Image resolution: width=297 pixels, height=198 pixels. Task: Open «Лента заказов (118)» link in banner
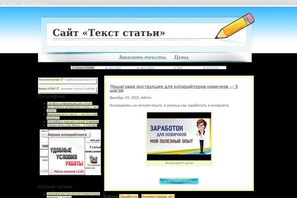point(69,171)
